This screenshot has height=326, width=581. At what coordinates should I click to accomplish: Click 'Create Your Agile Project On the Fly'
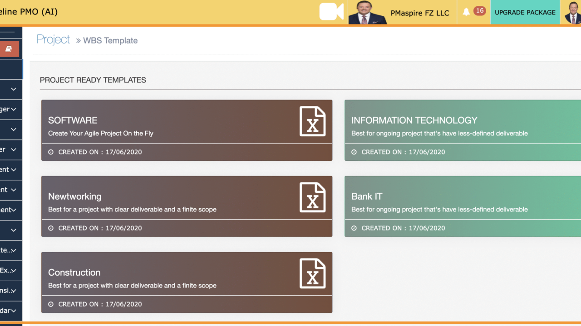click(101, 134)
